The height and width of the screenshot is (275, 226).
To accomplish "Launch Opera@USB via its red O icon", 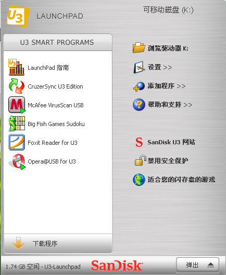I will [17, 161].
